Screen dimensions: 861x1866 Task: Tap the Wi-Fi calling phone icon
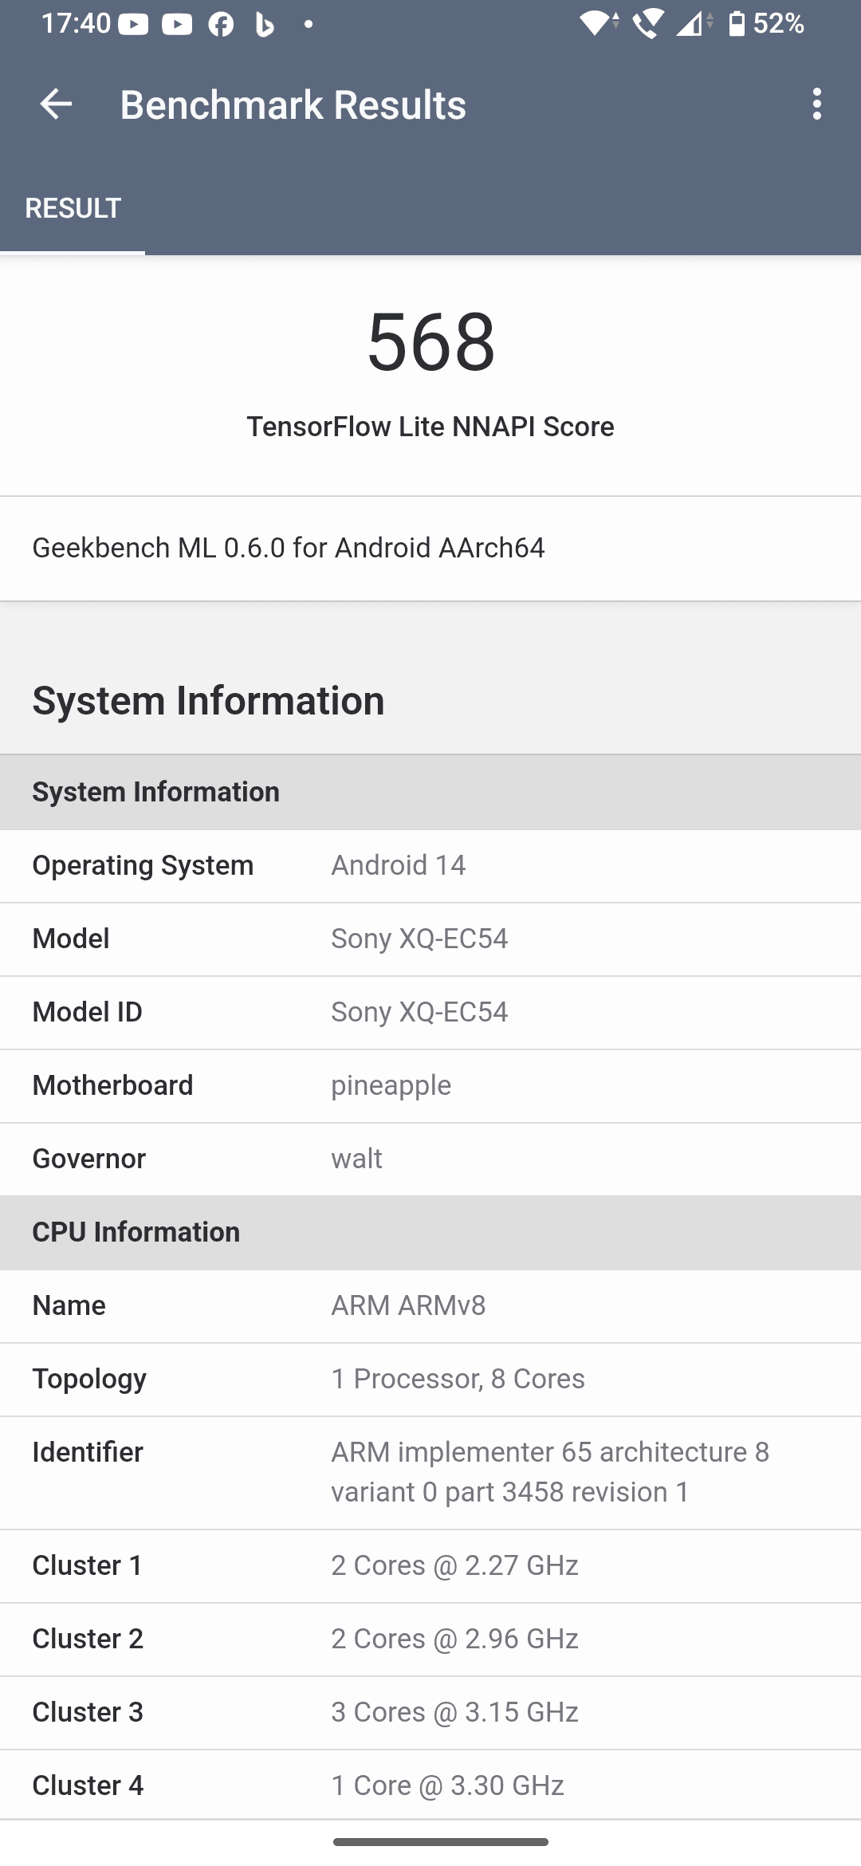tap(647, 24)
